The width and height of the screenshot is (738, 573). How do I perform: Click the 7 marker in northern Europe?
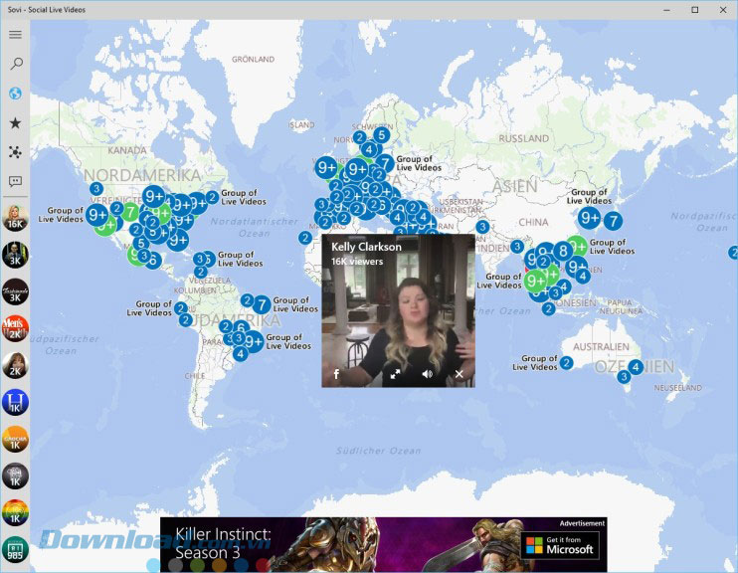point(385,163)
